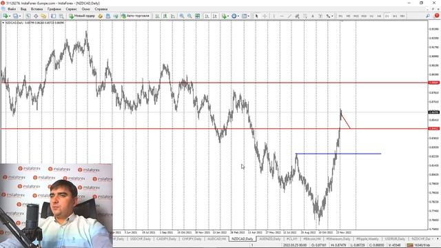Toggle the Auto Scroll chart icon
441x248 pixels.
[x=207, y=16]
